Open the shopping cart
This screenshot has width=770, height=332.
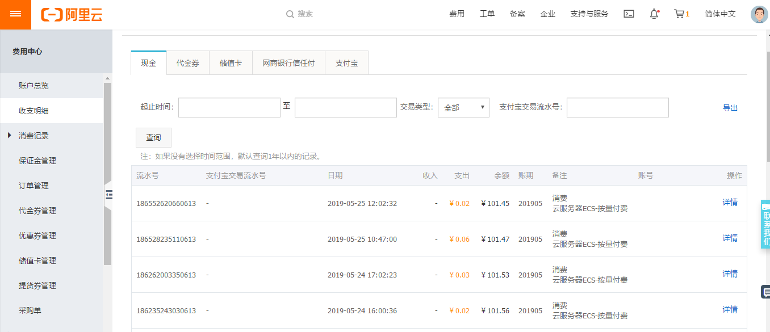pos(679,14)
